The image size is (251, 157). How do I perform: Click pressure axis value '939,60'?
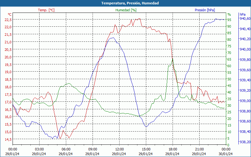[x=245, y=70]
